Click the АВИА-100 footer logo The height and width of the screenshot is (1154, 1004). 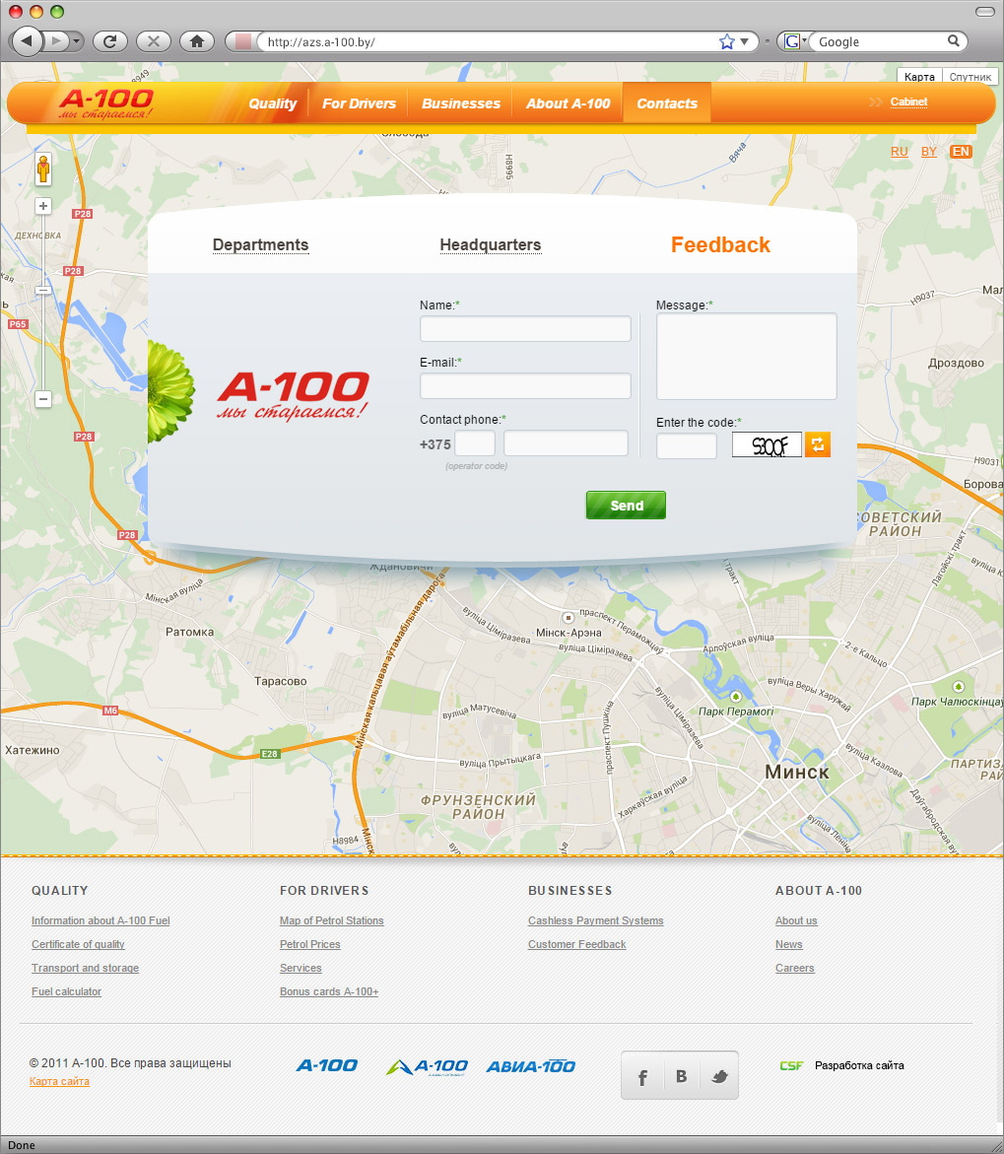pos(531,1066)
